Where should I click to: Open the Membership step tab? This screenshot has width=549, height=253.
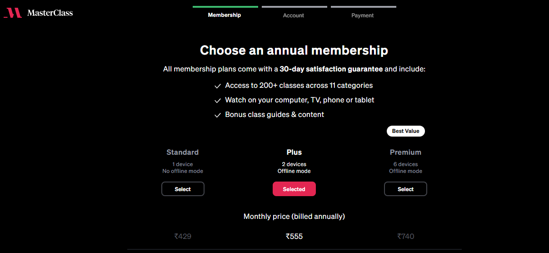coord(225,15)
